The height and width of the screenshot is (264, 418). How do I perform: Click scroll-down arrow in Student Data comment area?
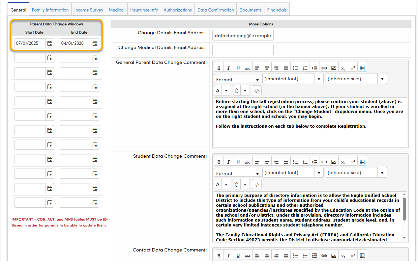[x=404, y=238]
